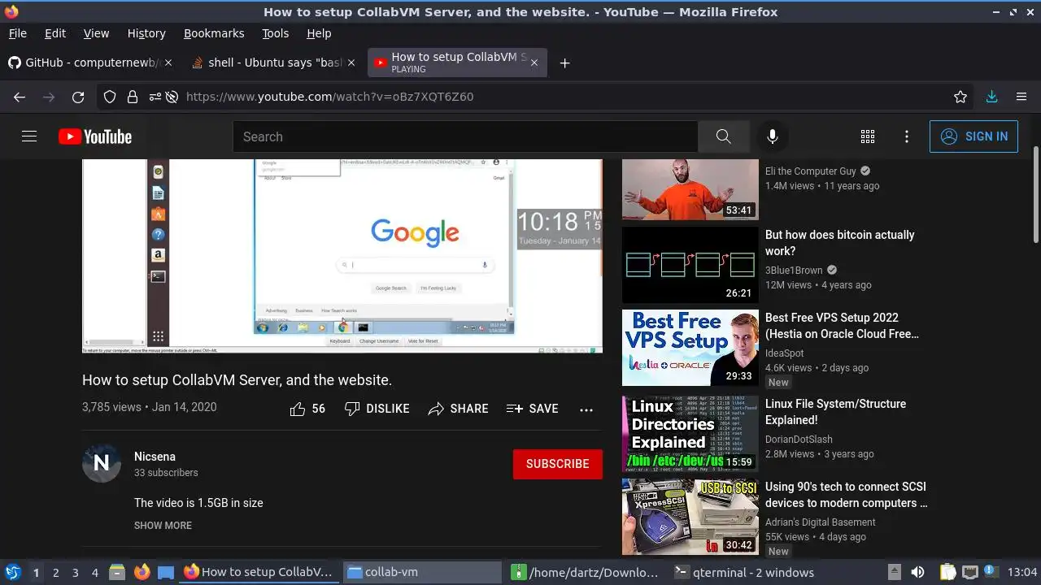Go back to the previous page
Image resolution: width=1041 pixels, height=585 pixels.
(x=20, y=97)
